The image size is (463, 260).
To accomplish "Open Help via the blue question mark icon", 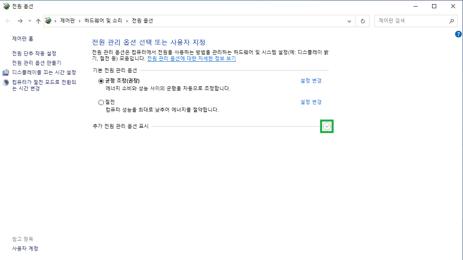I will [x=458, y=35].
